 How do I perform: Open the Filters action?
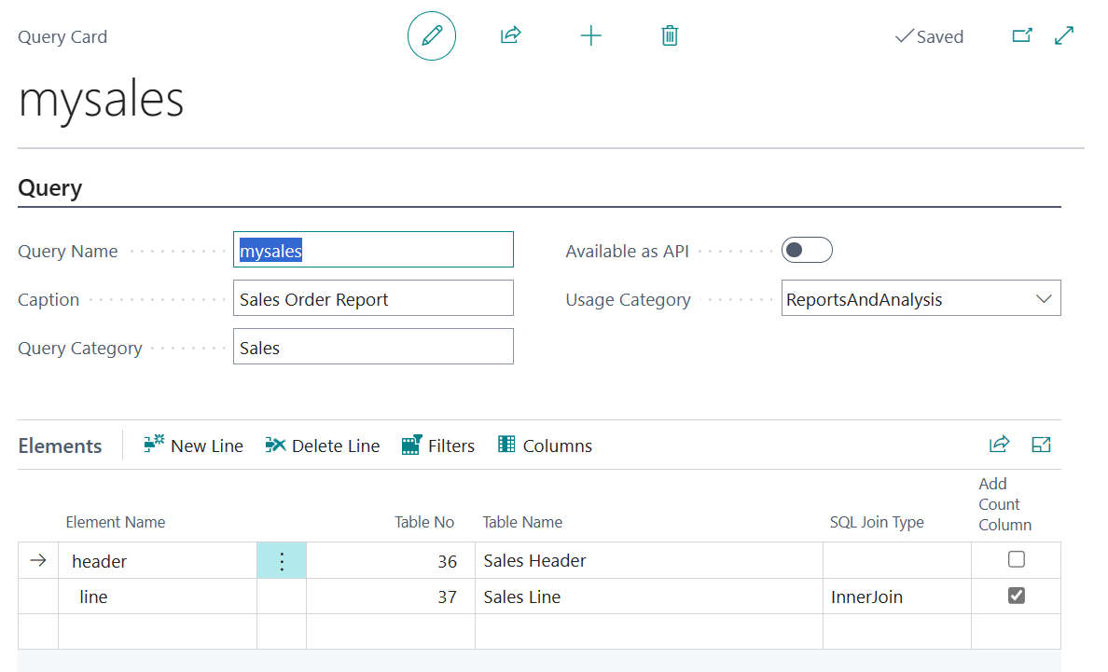(437, 445)
